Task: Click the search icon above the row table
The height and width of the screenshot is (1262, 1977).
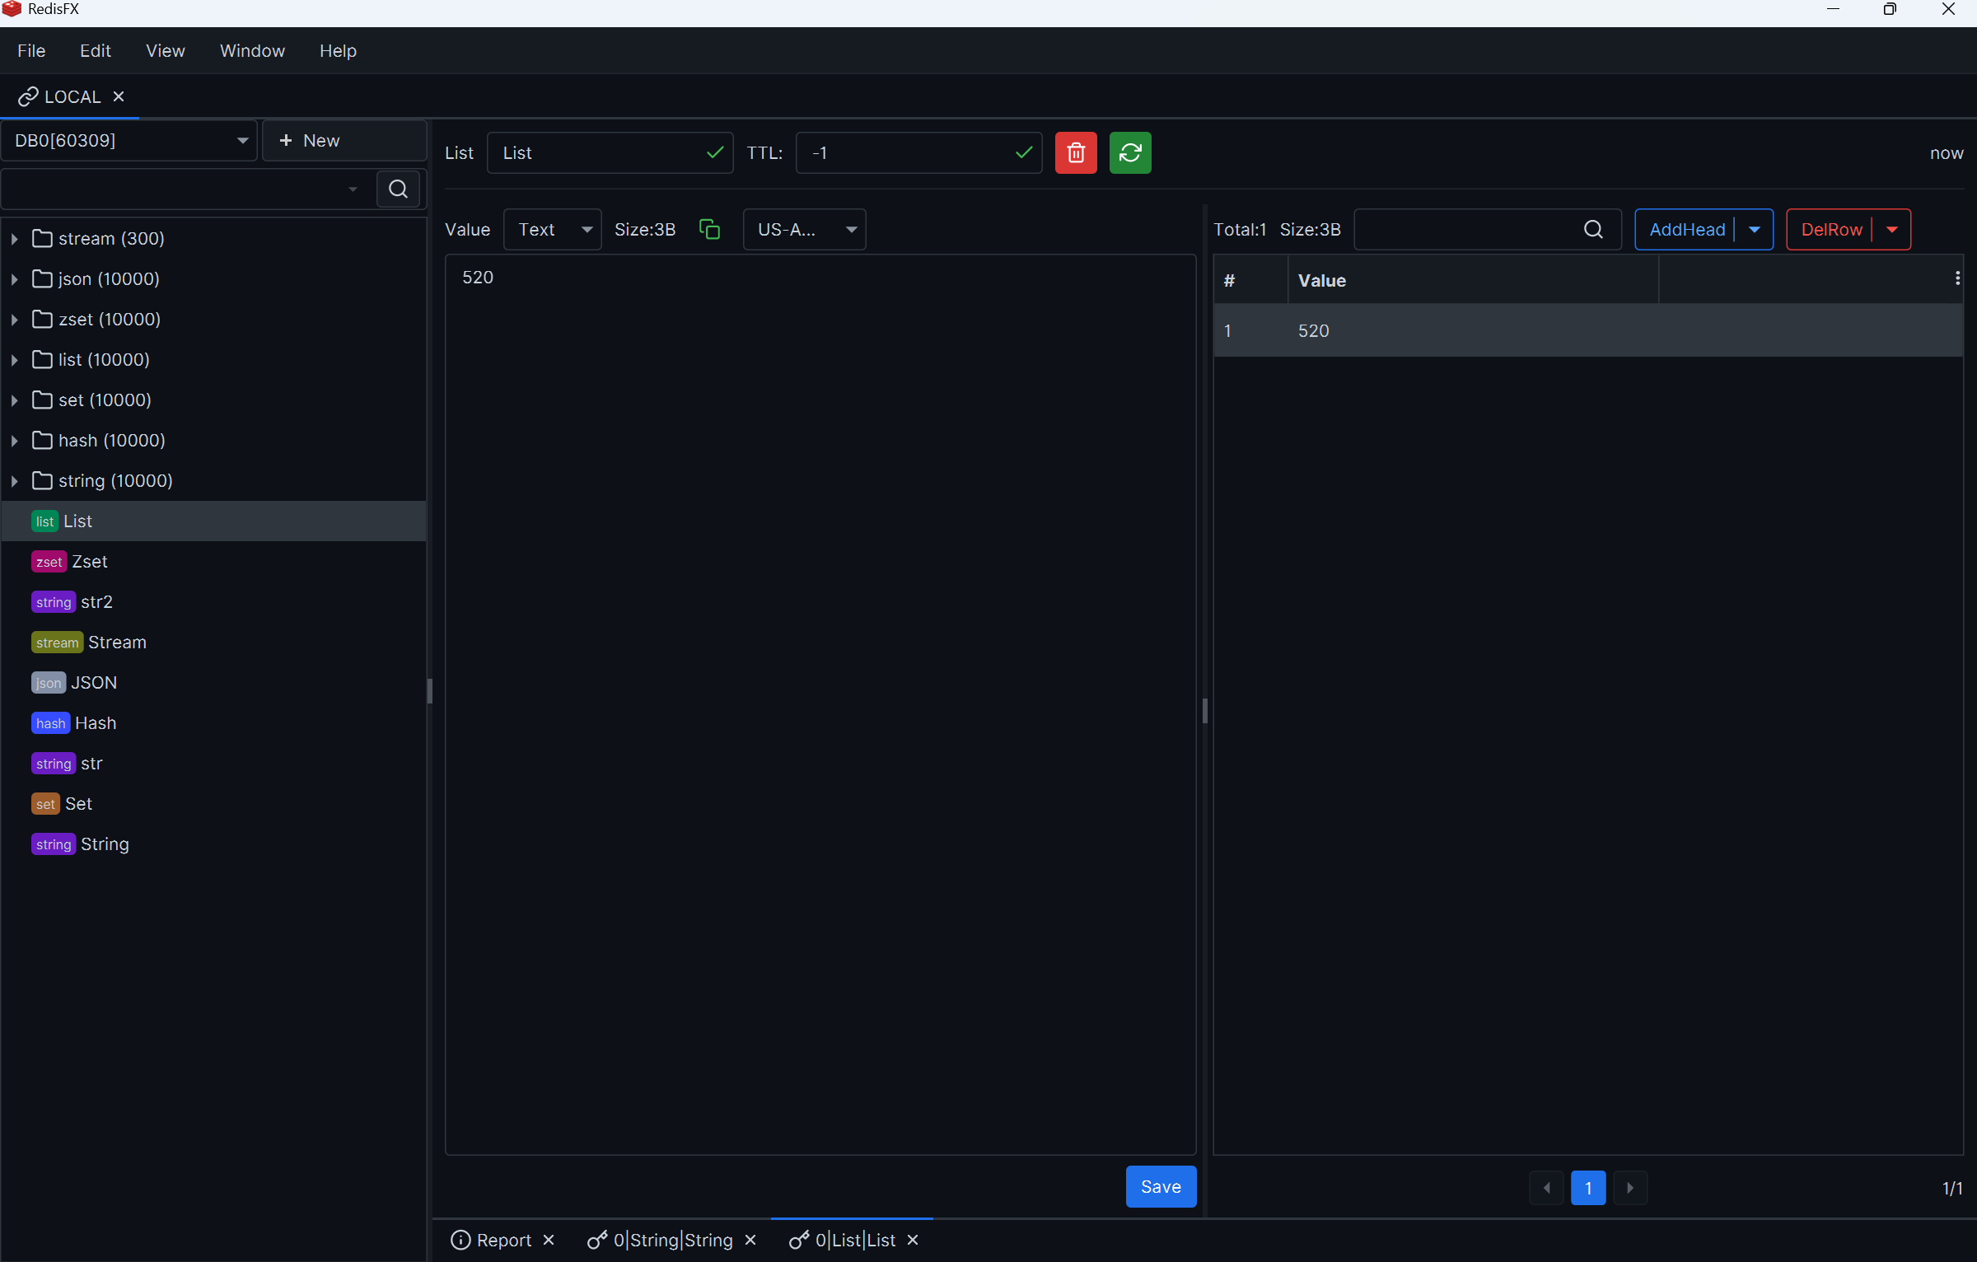Action: 1592,229
